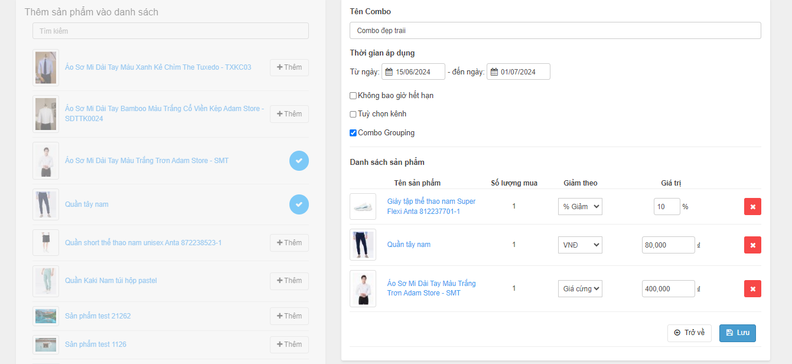This screenshot has width=792, height=364.
Task: Click the Tìm kiếm search field
Action: point(170,31)
